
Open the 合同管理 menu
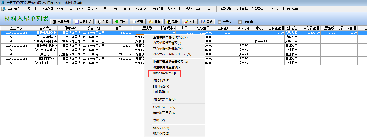click(x=47, y=9)
